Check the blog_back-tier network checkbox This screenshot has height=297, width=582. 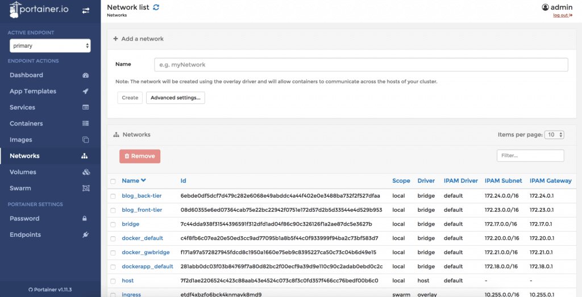[113, 196]
